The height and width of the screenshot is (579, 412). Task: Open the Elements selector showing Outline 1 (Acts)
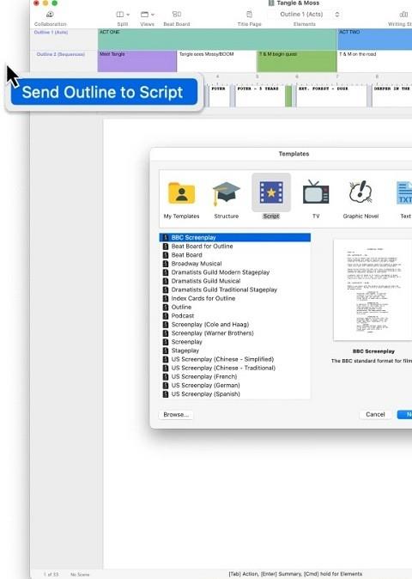point(305,15)
